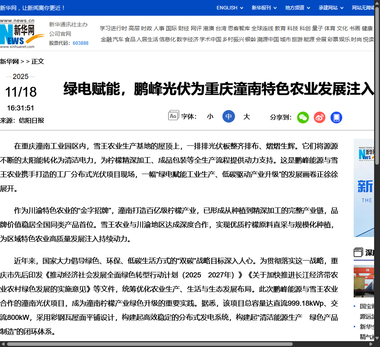Image resolution: width=380 pixels, height=347 pixels.
Task: Open the 时尚 nav item
Action: pos(356,39)
